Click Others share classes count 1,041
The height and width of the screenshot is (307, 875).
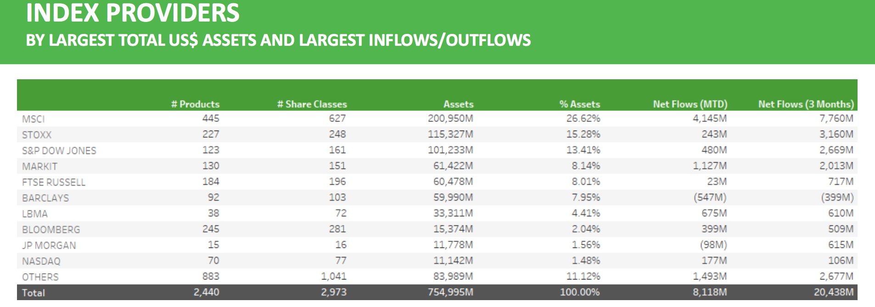click(334, 276)
